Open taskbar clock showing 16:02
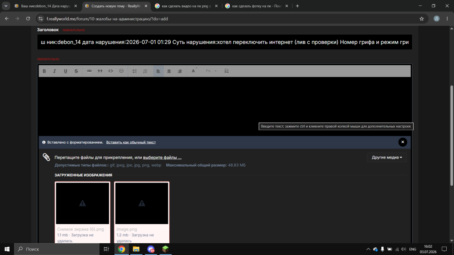Viewport: 454px width, 255px height. (x=428, y=249)
